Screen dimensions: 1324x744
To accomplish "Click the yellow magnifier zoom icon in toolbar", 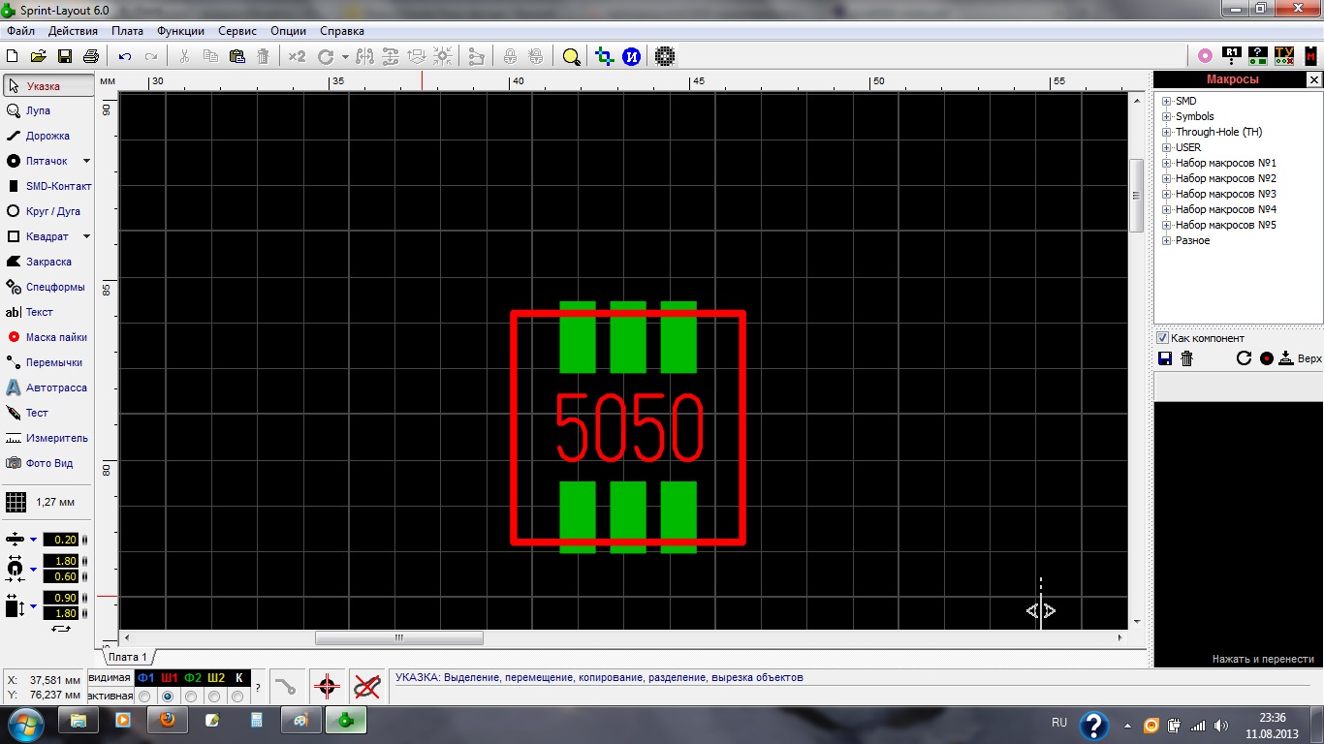I will tap(571, 57).
